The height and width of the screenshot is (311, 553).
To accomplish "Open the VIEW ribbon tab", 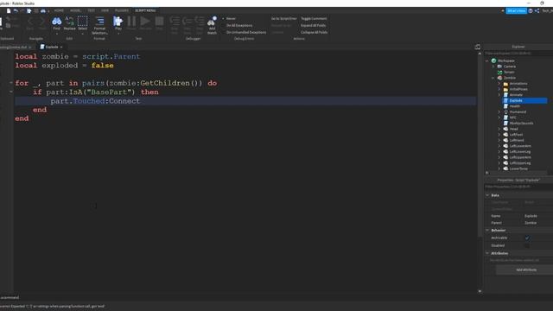I will tap(105, 10).
